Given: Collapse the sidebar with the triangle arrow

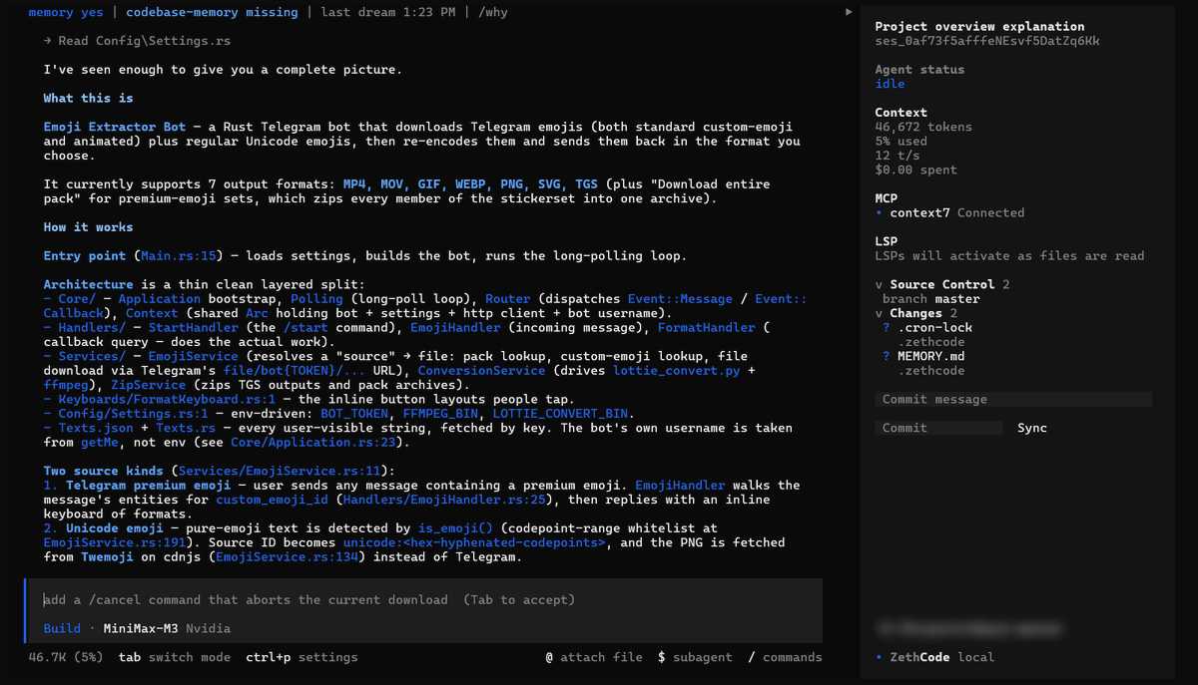Looking at the screenshot, I should point(849,12).
